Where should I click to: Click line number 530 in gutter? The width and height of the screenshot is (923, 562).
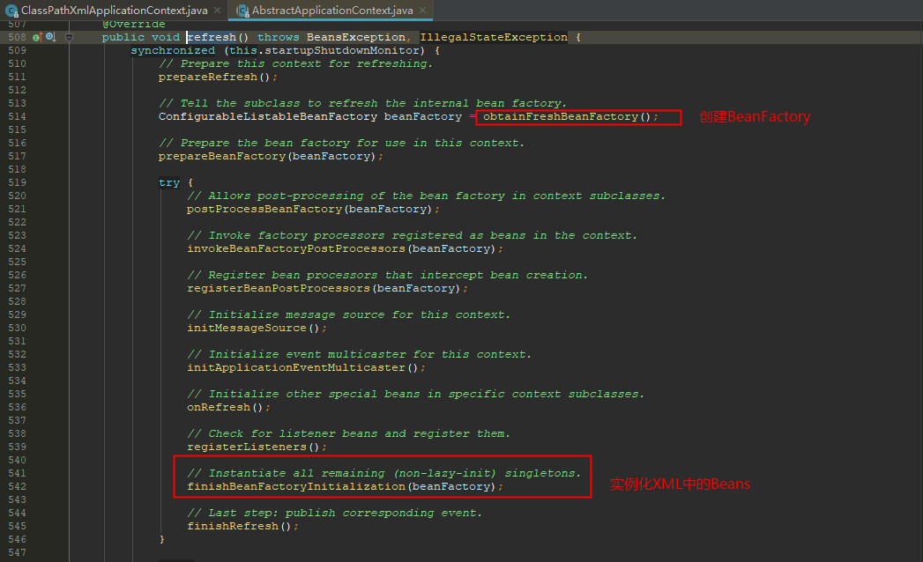17,328
